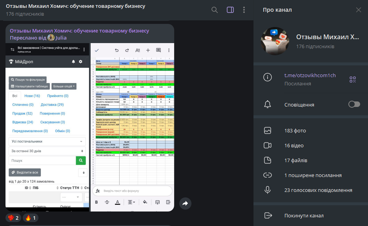
Task: Open the spreadsheet screenshot image
Action: click(x=132, y=127)
